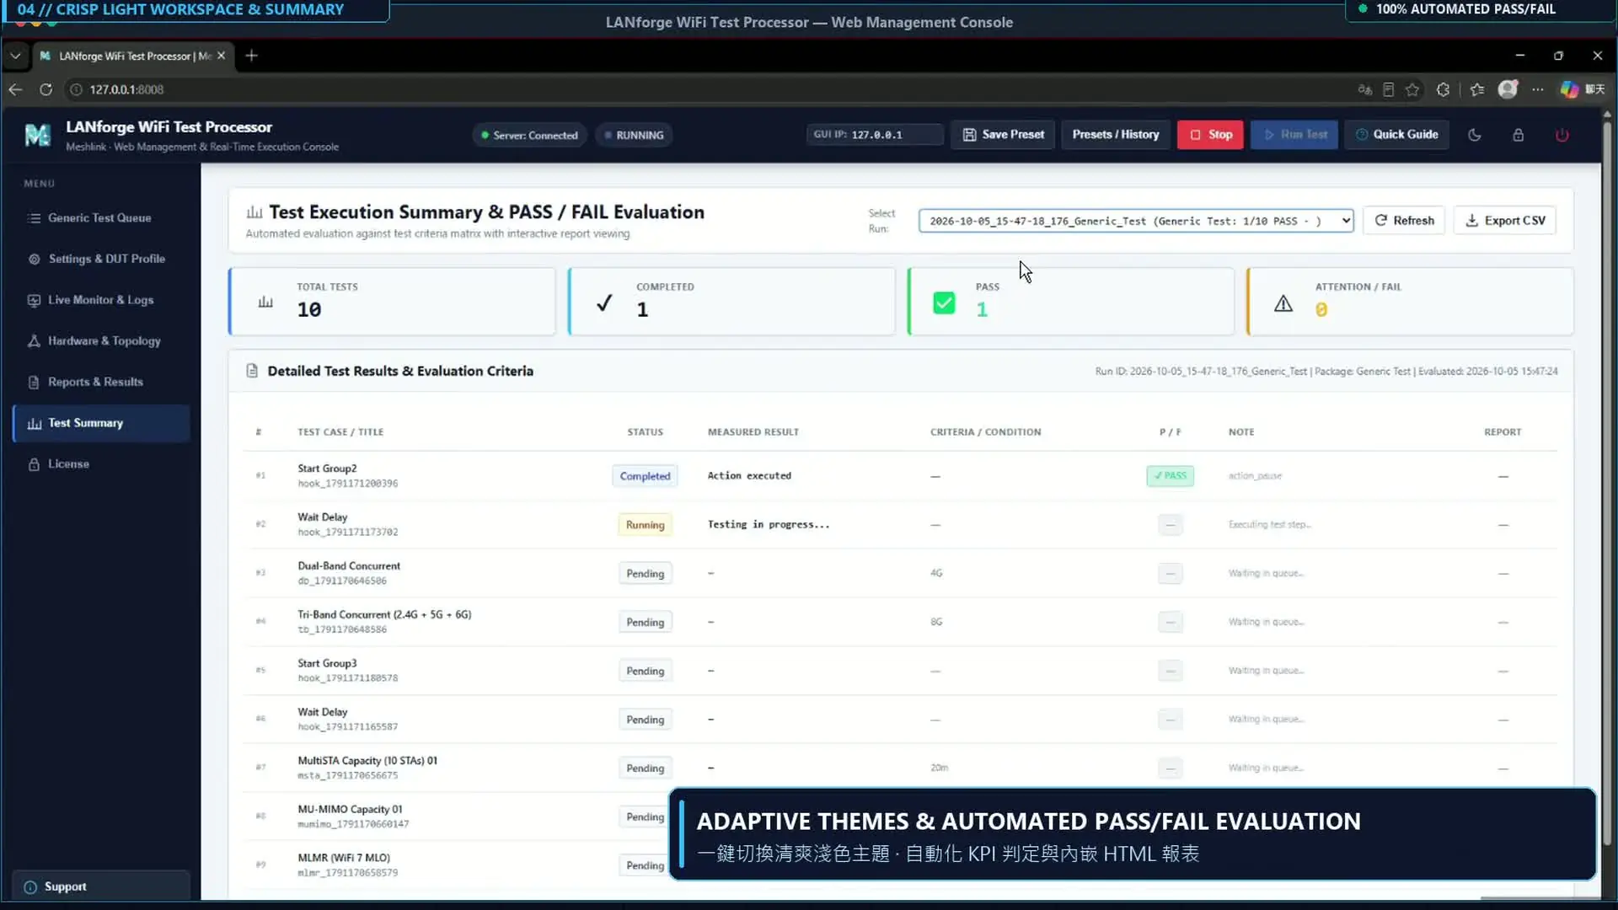Open Generic Test Queue page

coord(100,217)
